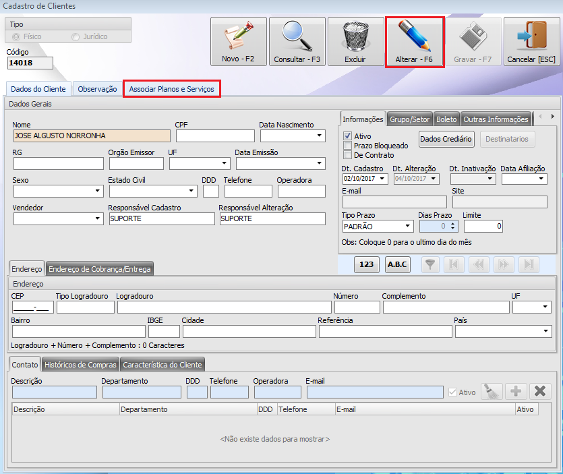Open the Dt. Cadastro date dropdown
Screen dimensions: 563x474
click(382, 179)
